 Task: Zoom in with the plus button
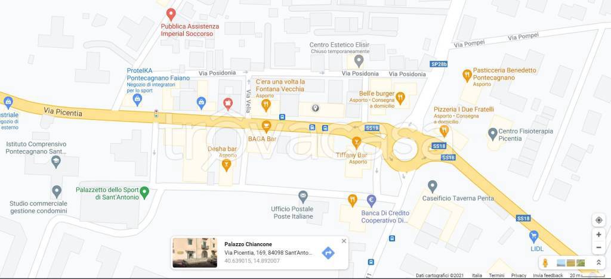point(599,235)
